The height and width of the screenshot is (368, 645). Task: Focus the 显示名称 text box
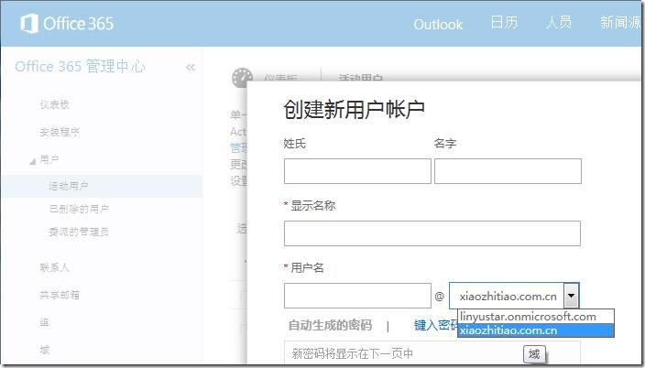click(432, 233)
